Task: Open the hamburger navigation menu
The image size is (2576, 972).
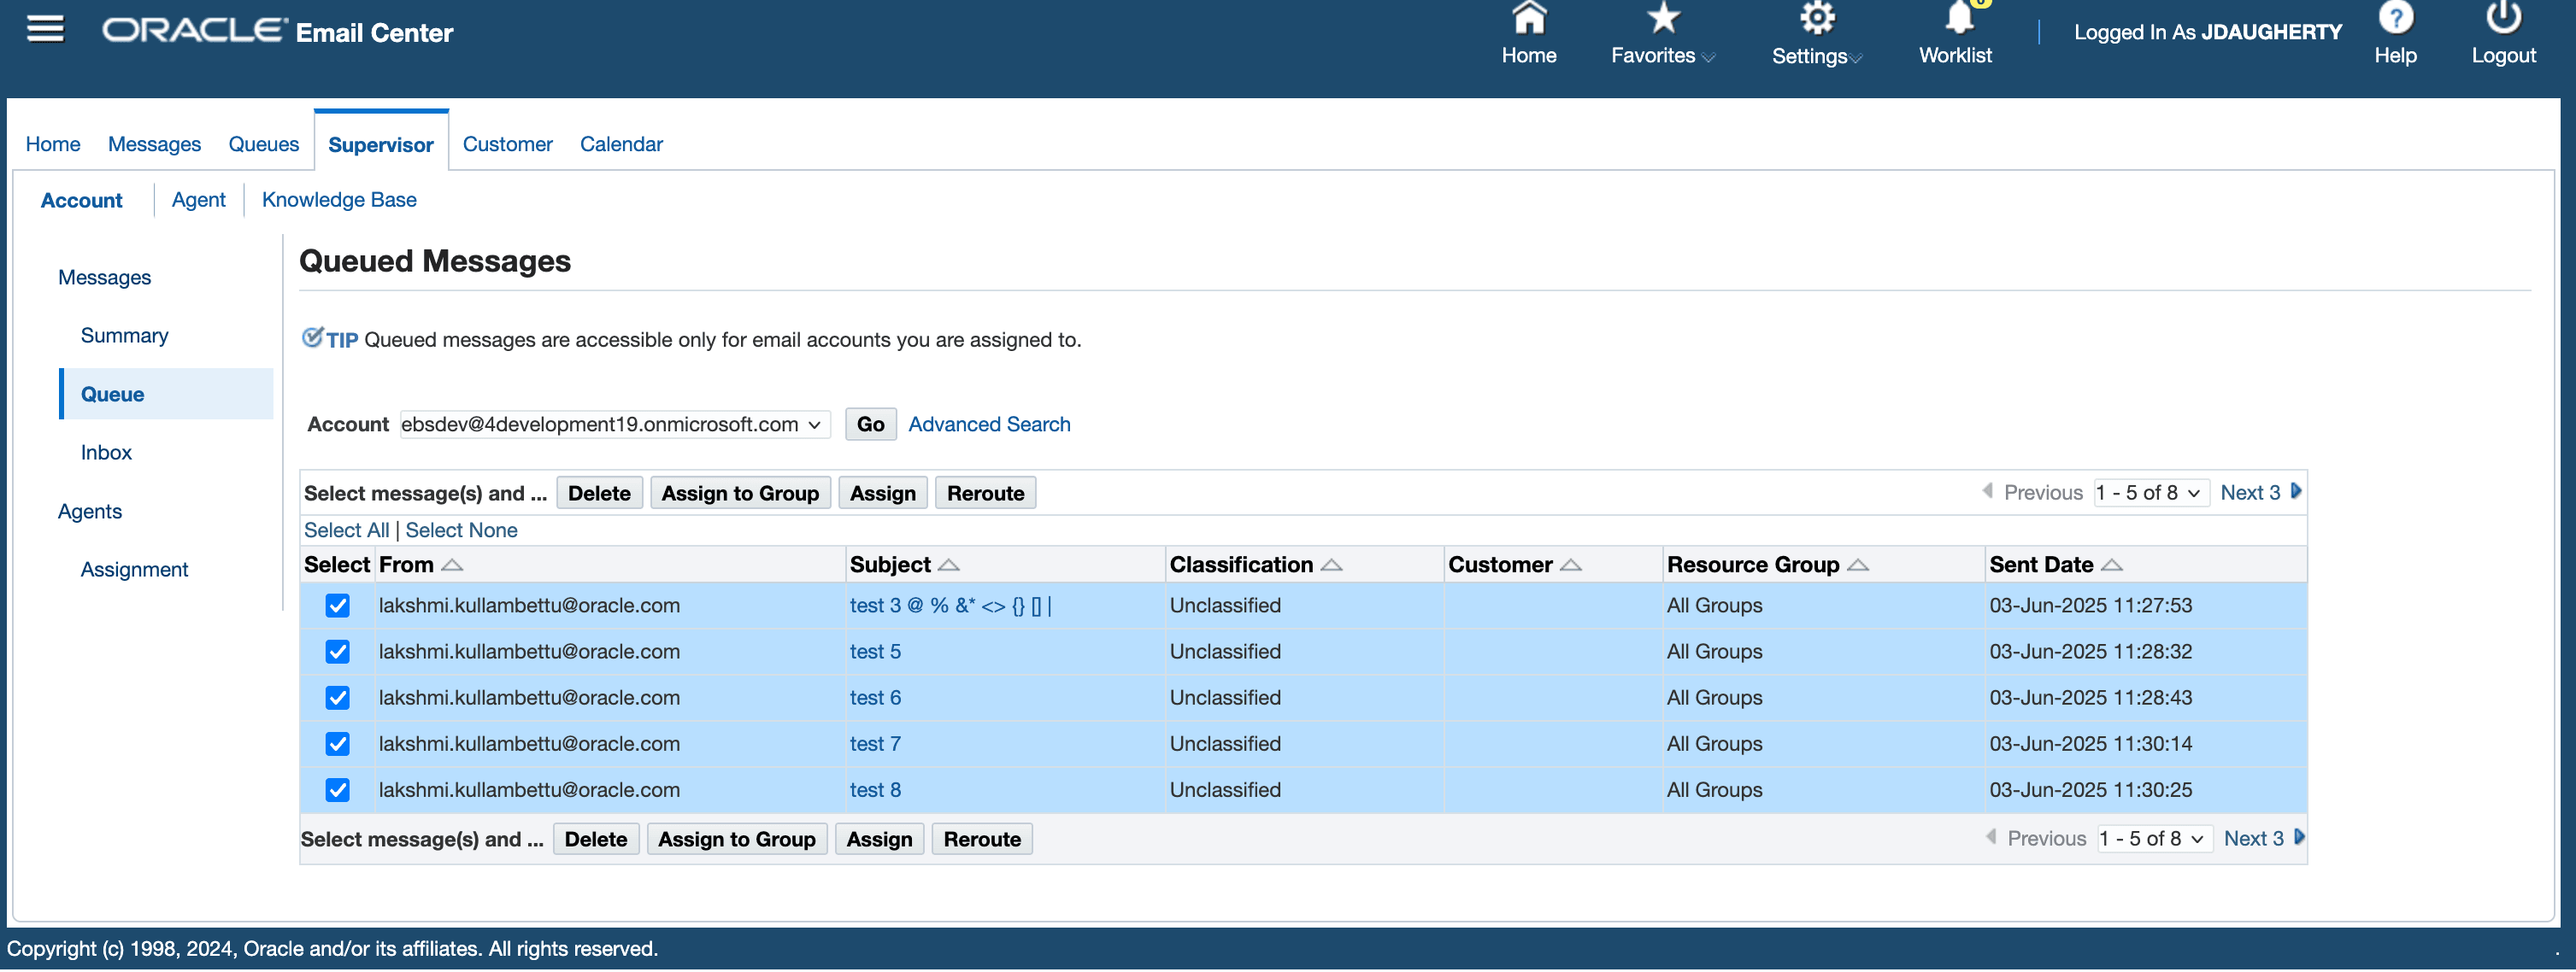Action: point(45,30)
